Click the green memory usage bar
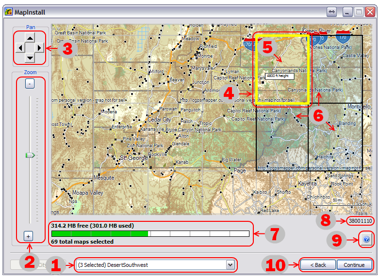380x278 pixels. coord(99,234)
